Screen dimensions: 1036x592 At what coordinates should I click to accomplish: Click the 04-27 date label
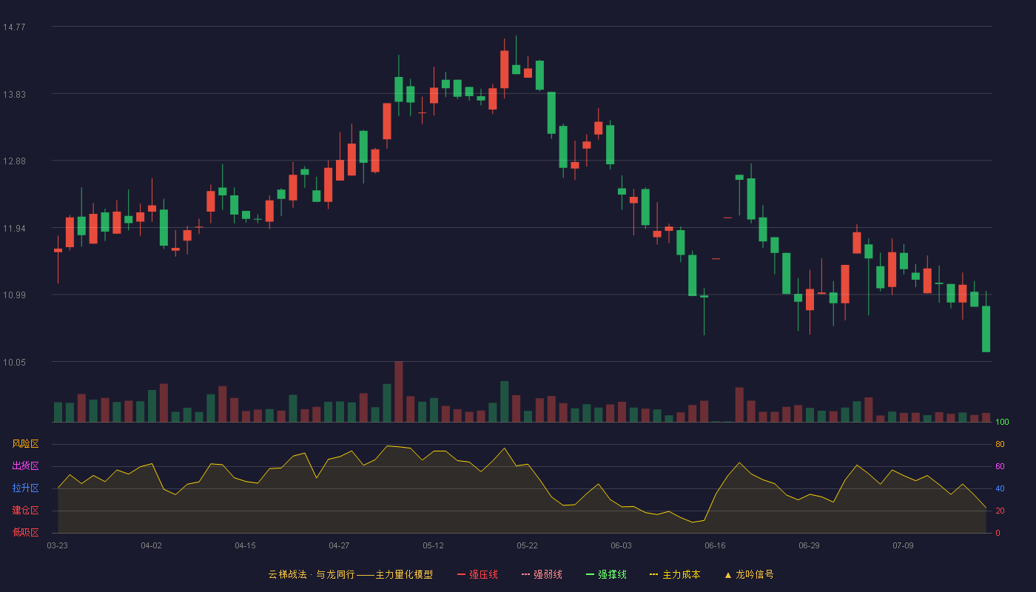pos(339,545)
